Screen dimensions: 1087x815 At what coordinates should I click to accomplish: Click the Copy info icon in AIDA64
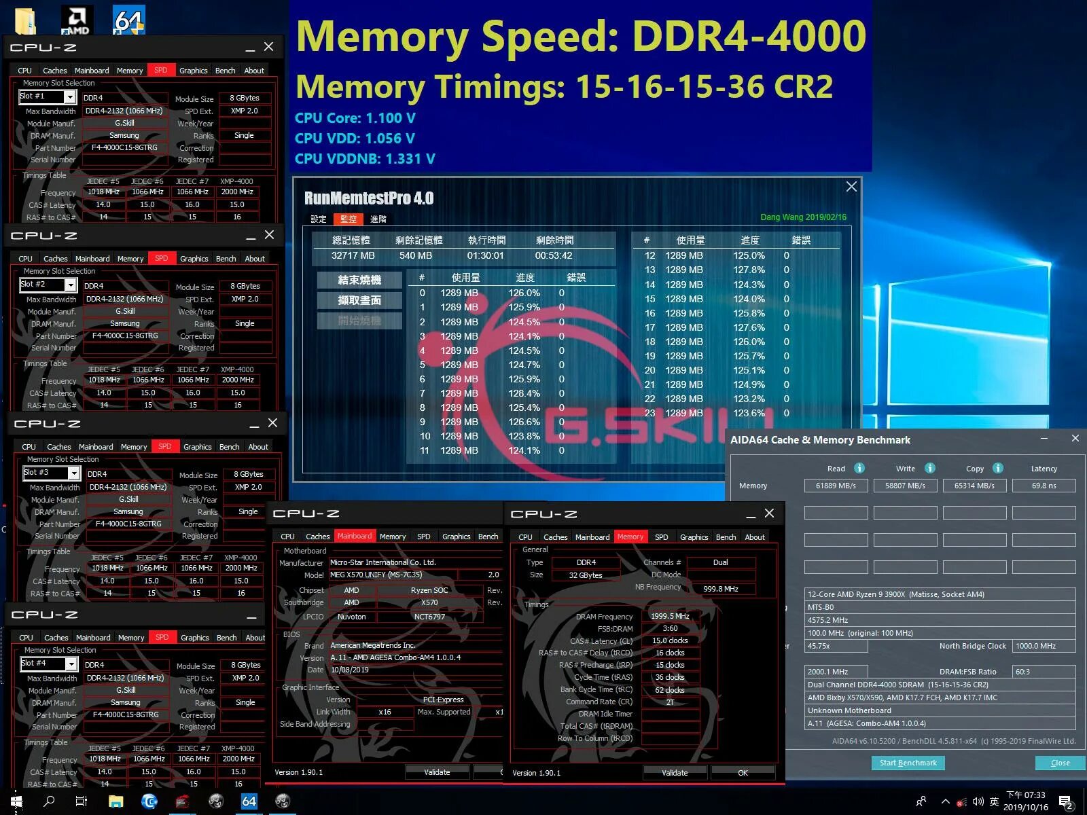click(998, 468)
